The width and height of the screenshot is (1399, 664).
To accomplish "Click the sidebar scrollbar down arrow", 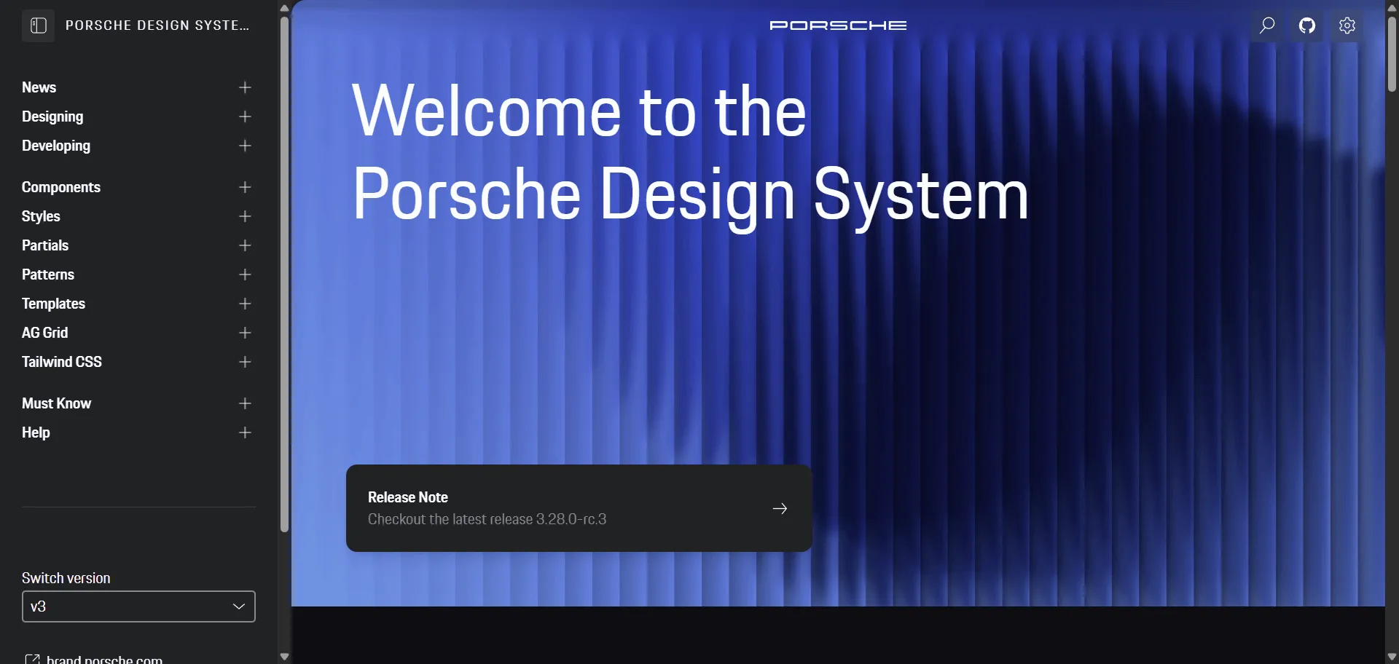I will click(284, 657).
